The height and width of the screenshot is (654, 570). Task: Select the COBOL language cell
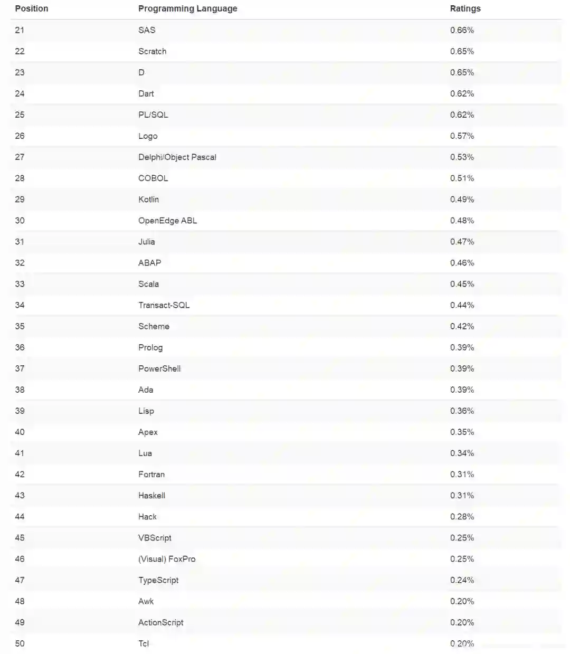tap(153, 178)
